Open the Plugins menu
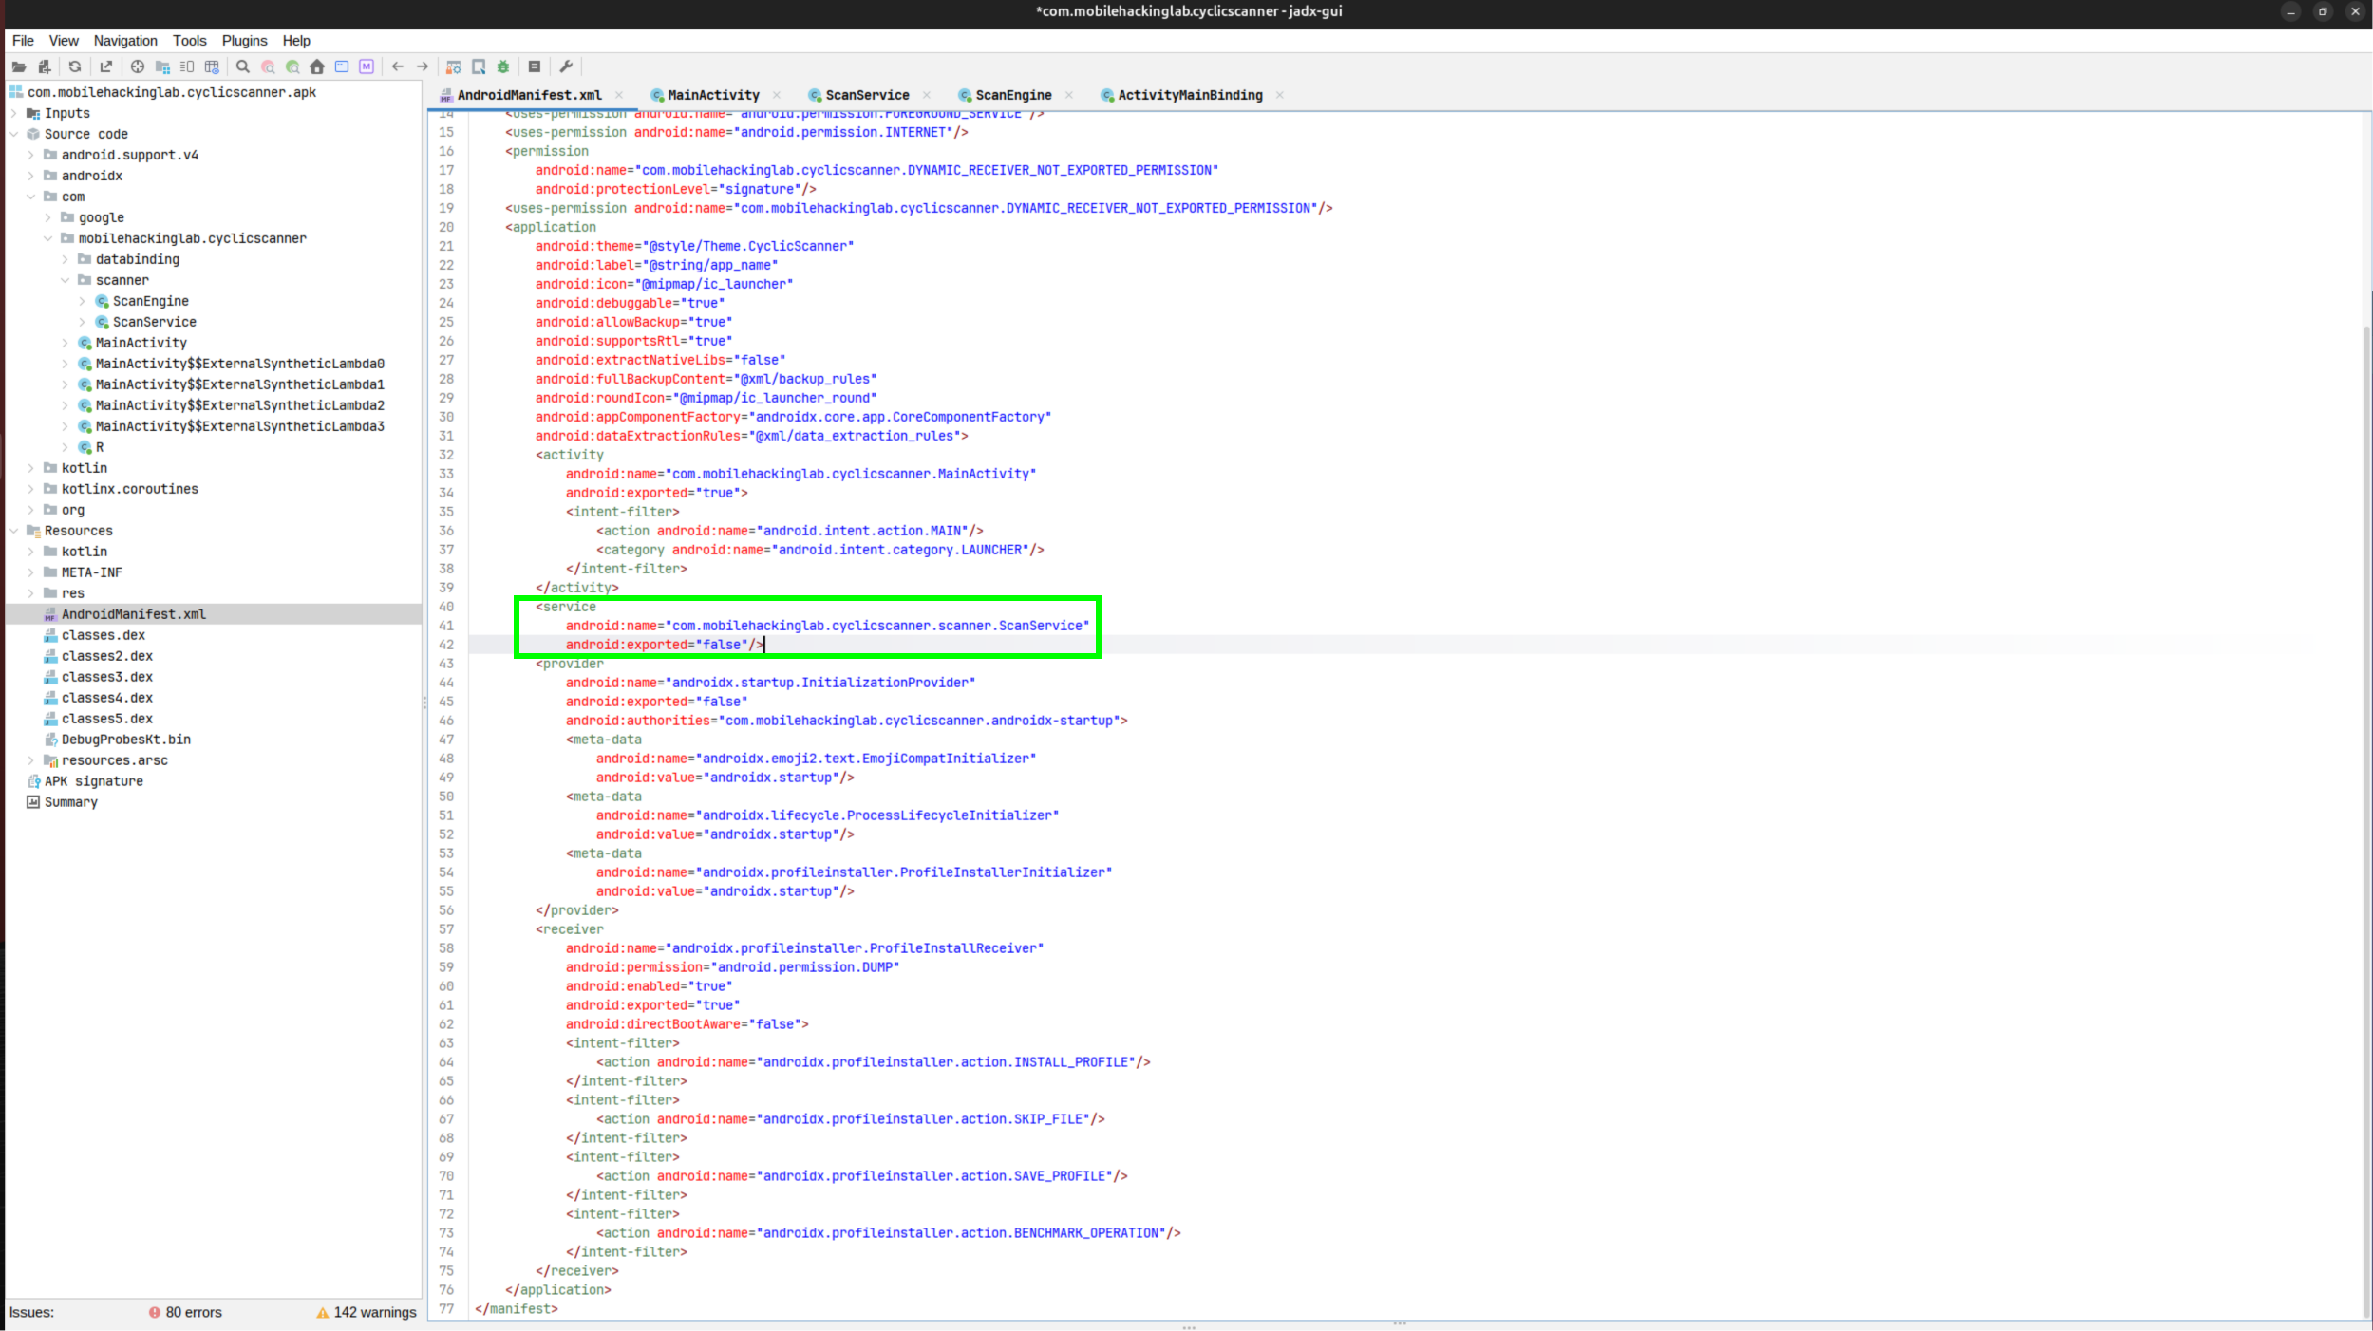The height and width of the screenshot is (1331, 2373). coord(244,41)
